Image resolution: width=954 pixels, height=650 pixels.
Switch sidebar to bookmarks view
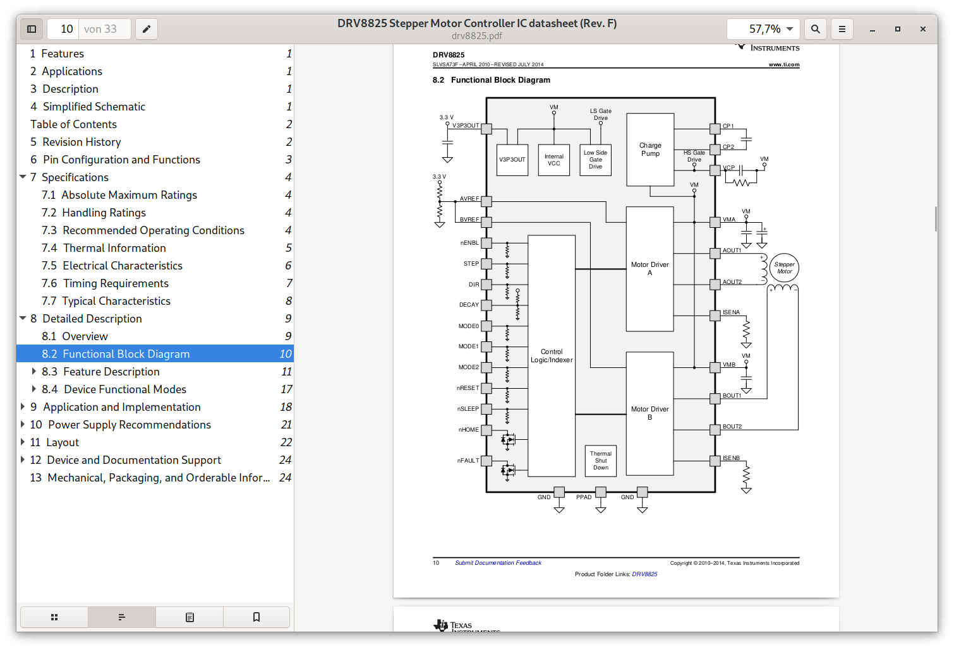[257, 617]
